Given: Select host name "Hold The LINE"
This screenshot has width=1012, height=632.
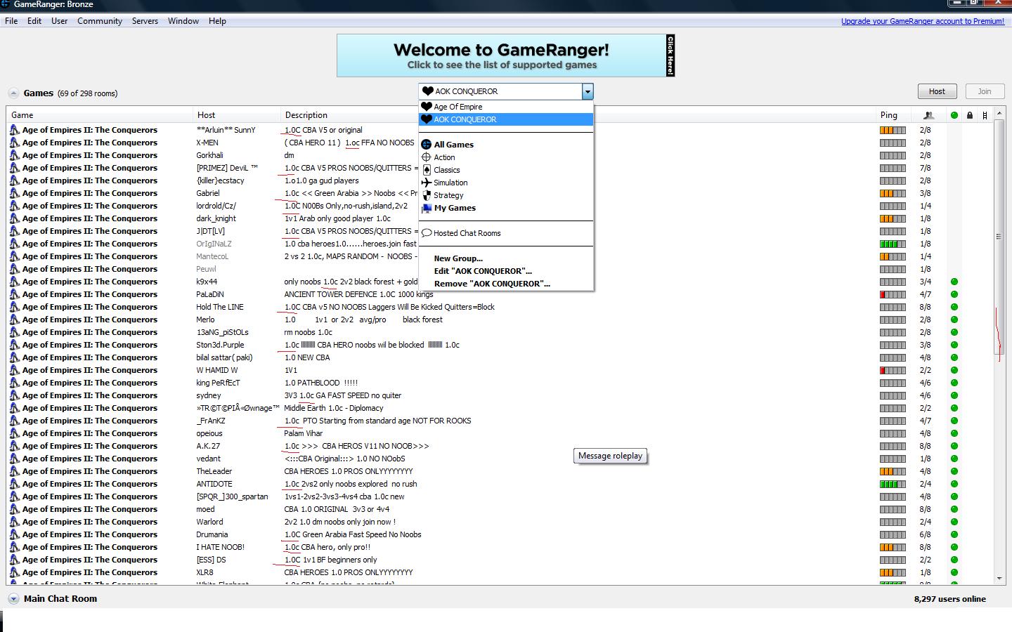Looking at the screenshot, I should (x=220, y=307).
